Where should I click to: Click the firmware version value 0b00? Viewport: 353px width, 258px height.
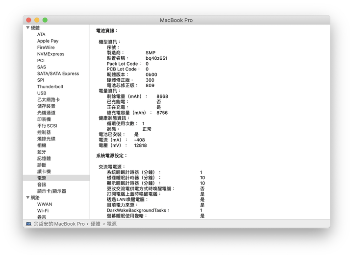[151, 74]
